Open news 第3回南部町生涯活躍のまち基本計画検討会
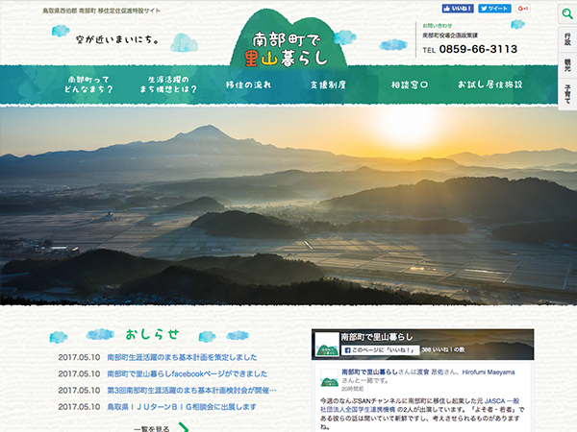 [x=191, y=390]
